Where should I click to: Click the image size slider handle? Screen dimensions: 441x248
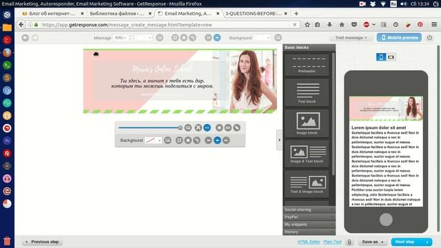coord(180,127)
